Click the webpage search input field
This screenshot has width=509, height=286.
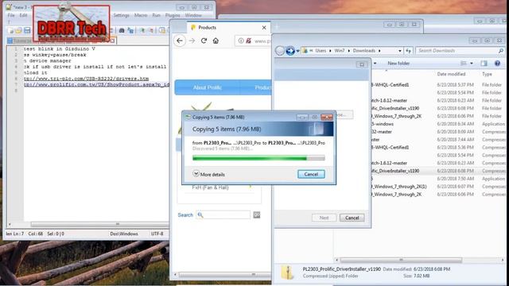(x=223, y=215)
